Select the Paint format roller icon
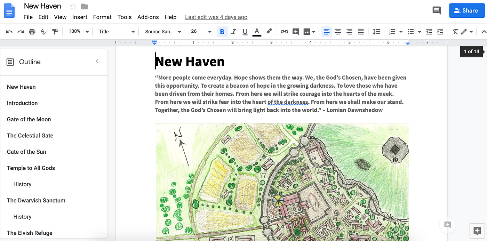Viewport: 487px width, 241px height. click(55, 32)
